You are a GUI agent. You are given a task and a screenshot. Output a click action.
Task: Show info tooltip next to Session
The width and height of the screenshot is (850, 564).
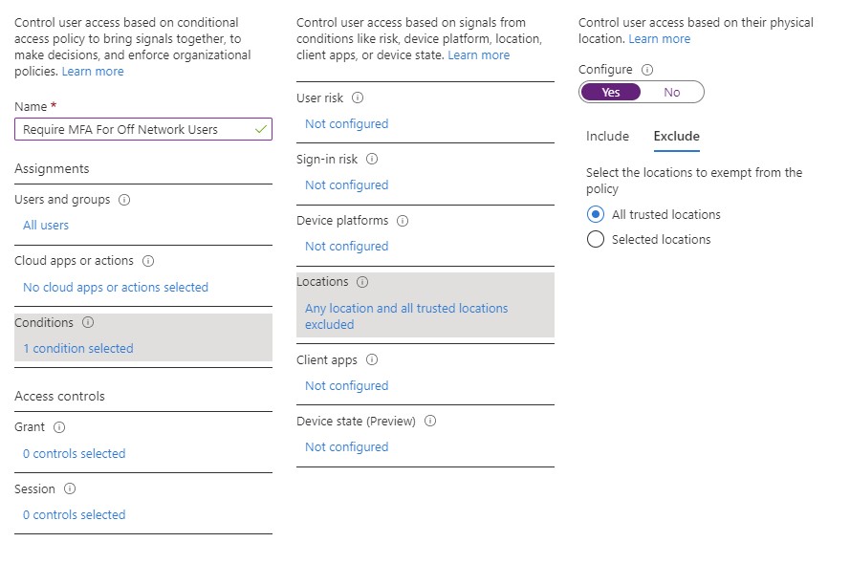[70, 488]
